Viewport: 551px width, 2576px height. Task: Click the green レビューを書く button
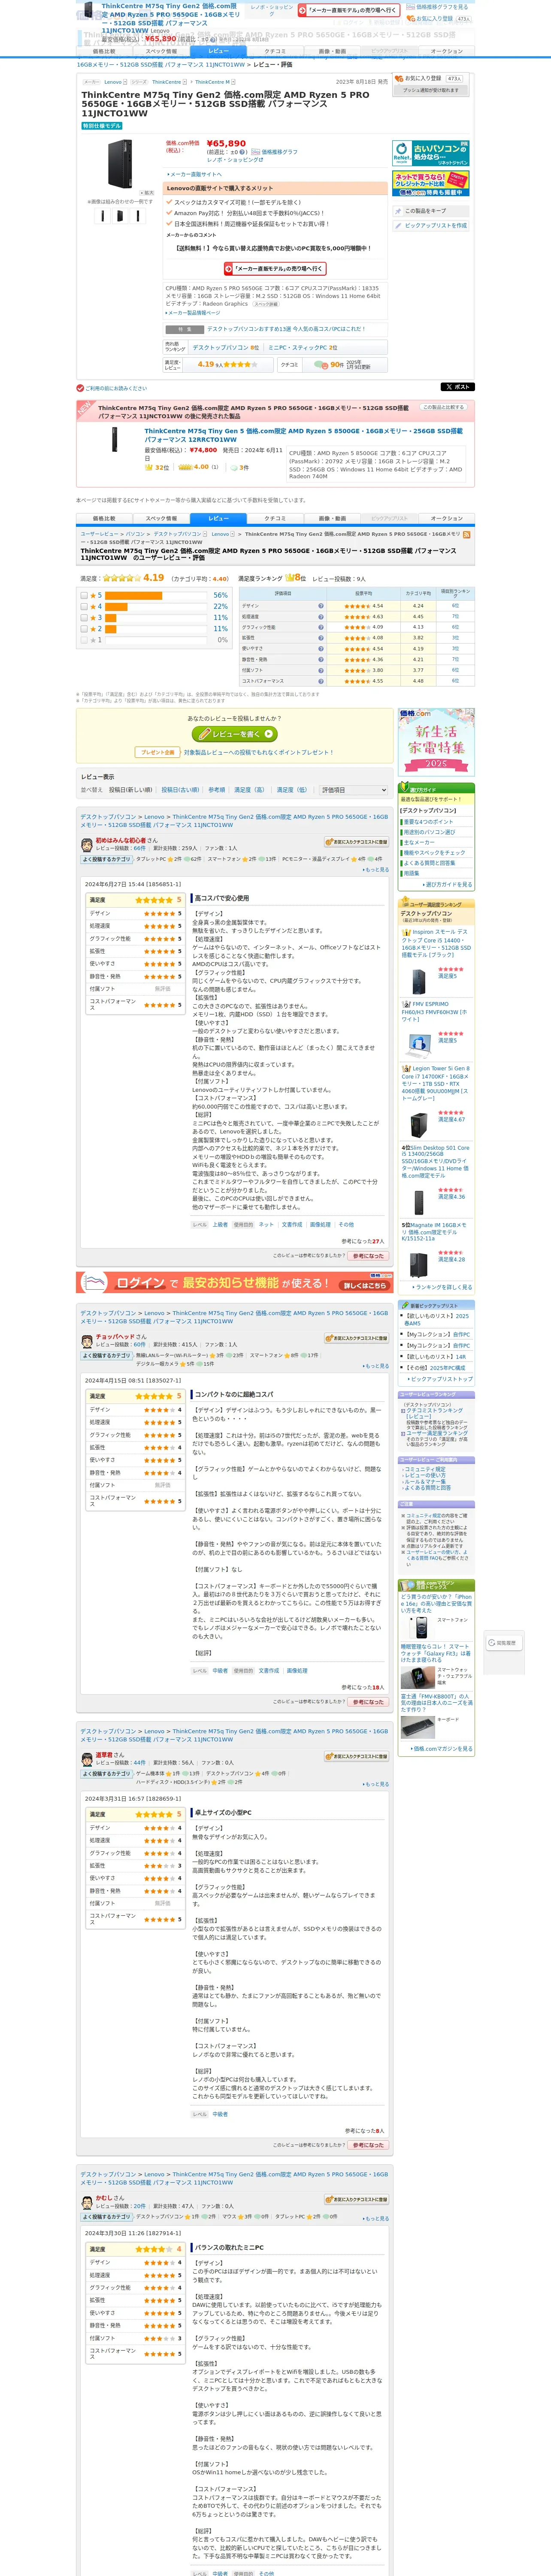coord(235,734)
